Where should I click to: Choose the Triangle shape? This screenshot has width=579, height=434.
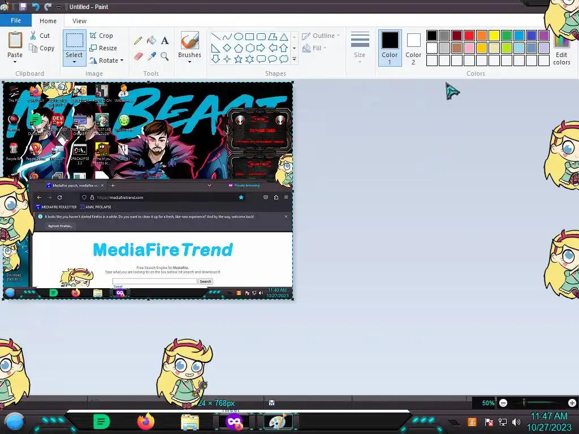284,36
